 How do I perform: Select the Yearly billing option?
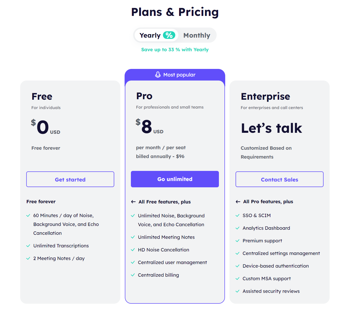pos(150,35)
